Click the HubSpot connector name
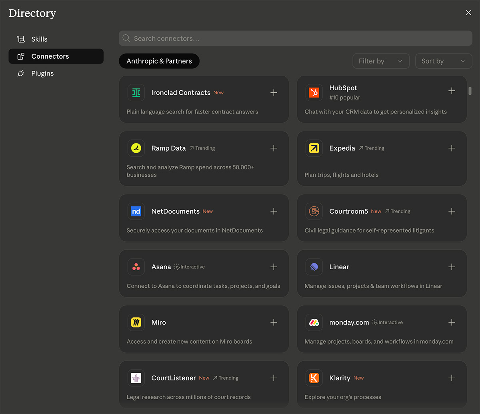Image resolution: width=480 pixels, height=414 pixels. click(343, 88)
